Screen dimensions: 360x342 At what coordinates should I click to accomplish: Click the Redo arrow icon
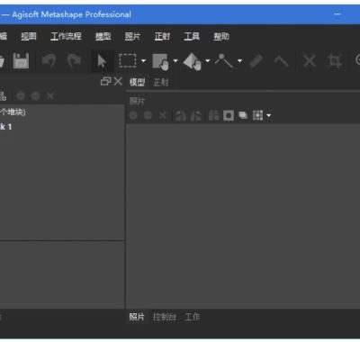point(74,61)
